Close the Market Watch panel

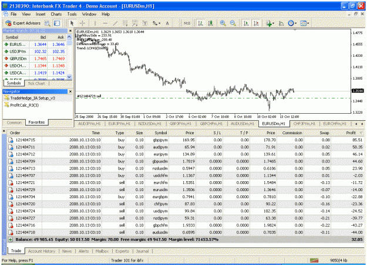[x=70, y=30]
